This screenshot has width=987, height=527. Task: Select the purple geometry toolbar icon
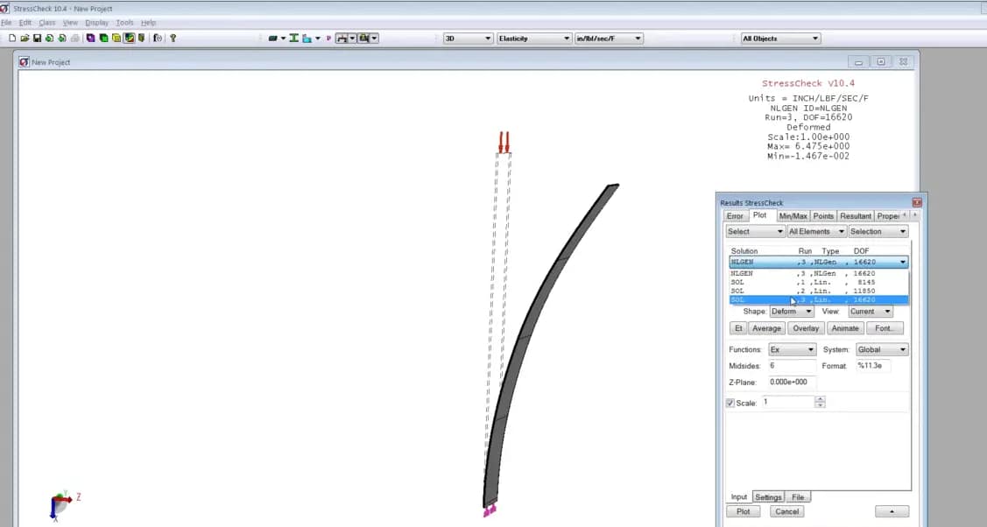click(89, 38)
